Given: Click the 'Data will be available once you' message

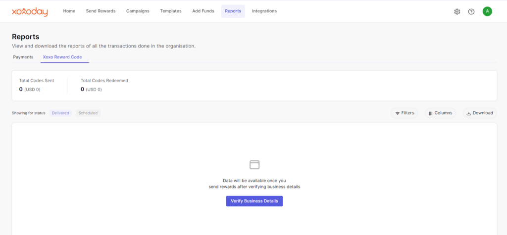Looking at the screenshot, I should pos(254,181).
